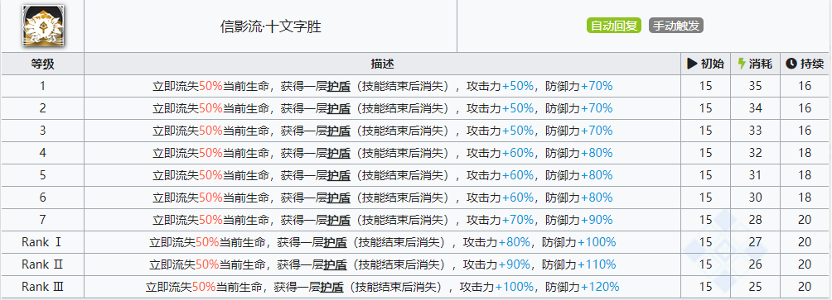
Task: Open the 护盾 link in Rank Ⅰ row
Action: [x=336, y=242]
